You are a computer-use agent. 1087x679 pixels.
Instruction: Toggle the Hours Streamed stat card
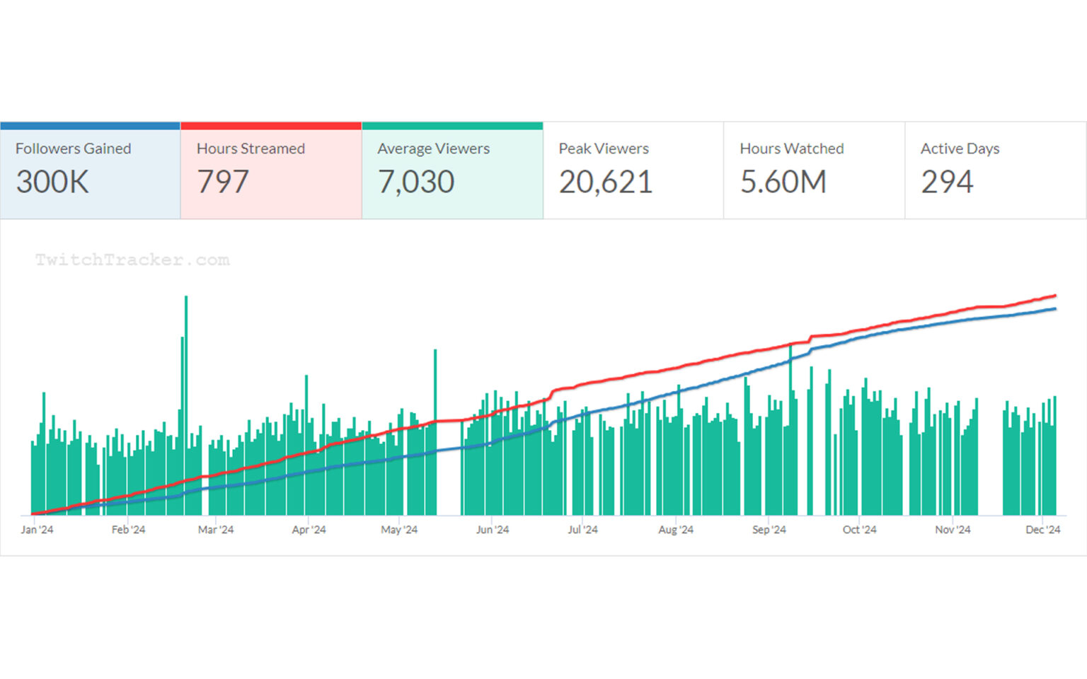pyautogui.click(x=271, y=170)
